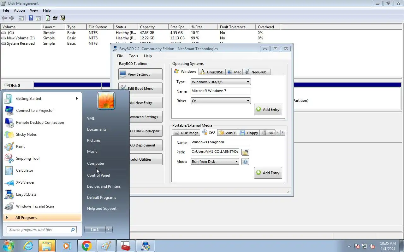Click the user account picture in Start menu
404x252 pixels.
(x=106, y=101)
